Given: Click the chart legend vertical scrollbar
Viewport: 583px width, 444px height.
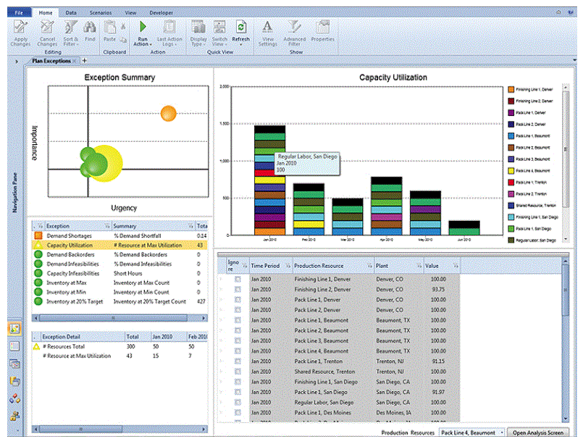Looking at the screenshot, I should coord(566,163).
